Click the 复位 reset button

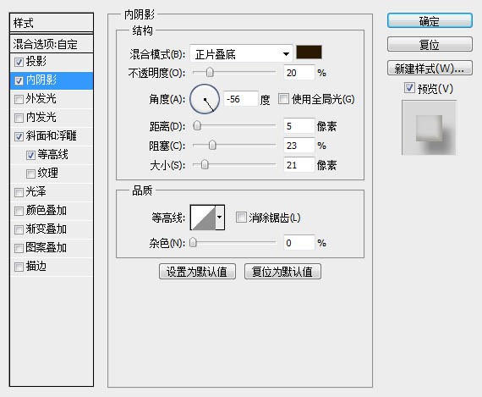coord(430,45)
